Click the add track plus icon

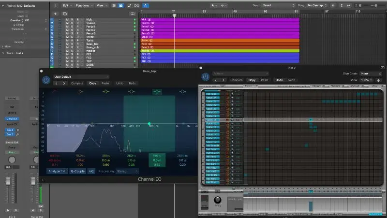point(55,14)
